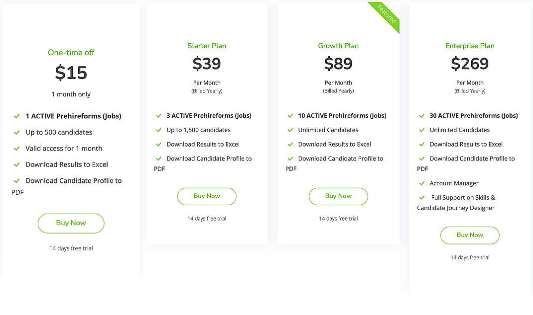Click the checkmark beside 1 ACTIVE Prehireforms
Viewport: 533px width, 315px height.
coord(16,116)
